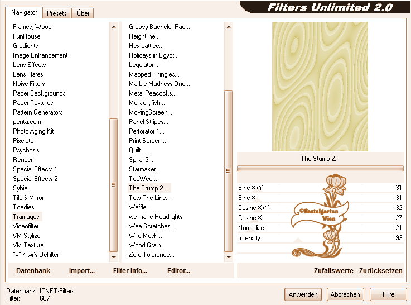Choose the Tow The Line... filter
The image size is (411, 305).
click(149, 198)
